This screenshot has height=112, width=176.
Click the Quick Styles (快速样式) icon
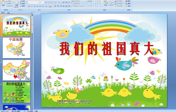[111, 2]
